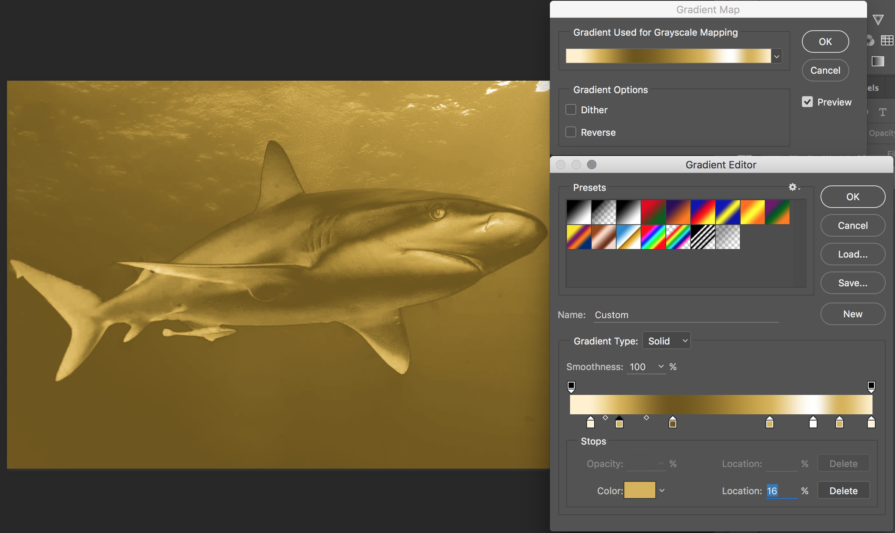Select the Transparent Rainbow gradient preset
Viewport: 895px width, 533px height.
pyautogui.click(x=678, y=237)
